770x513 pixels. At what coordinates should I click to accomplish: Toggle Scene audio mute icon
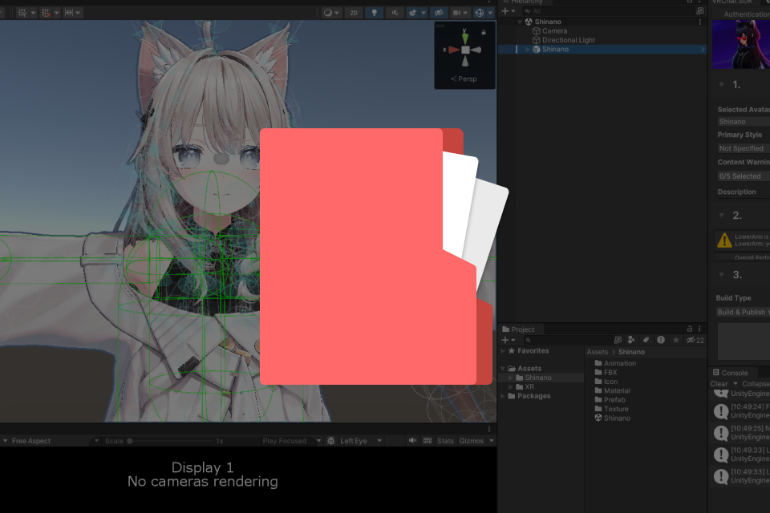pos(395,13)
